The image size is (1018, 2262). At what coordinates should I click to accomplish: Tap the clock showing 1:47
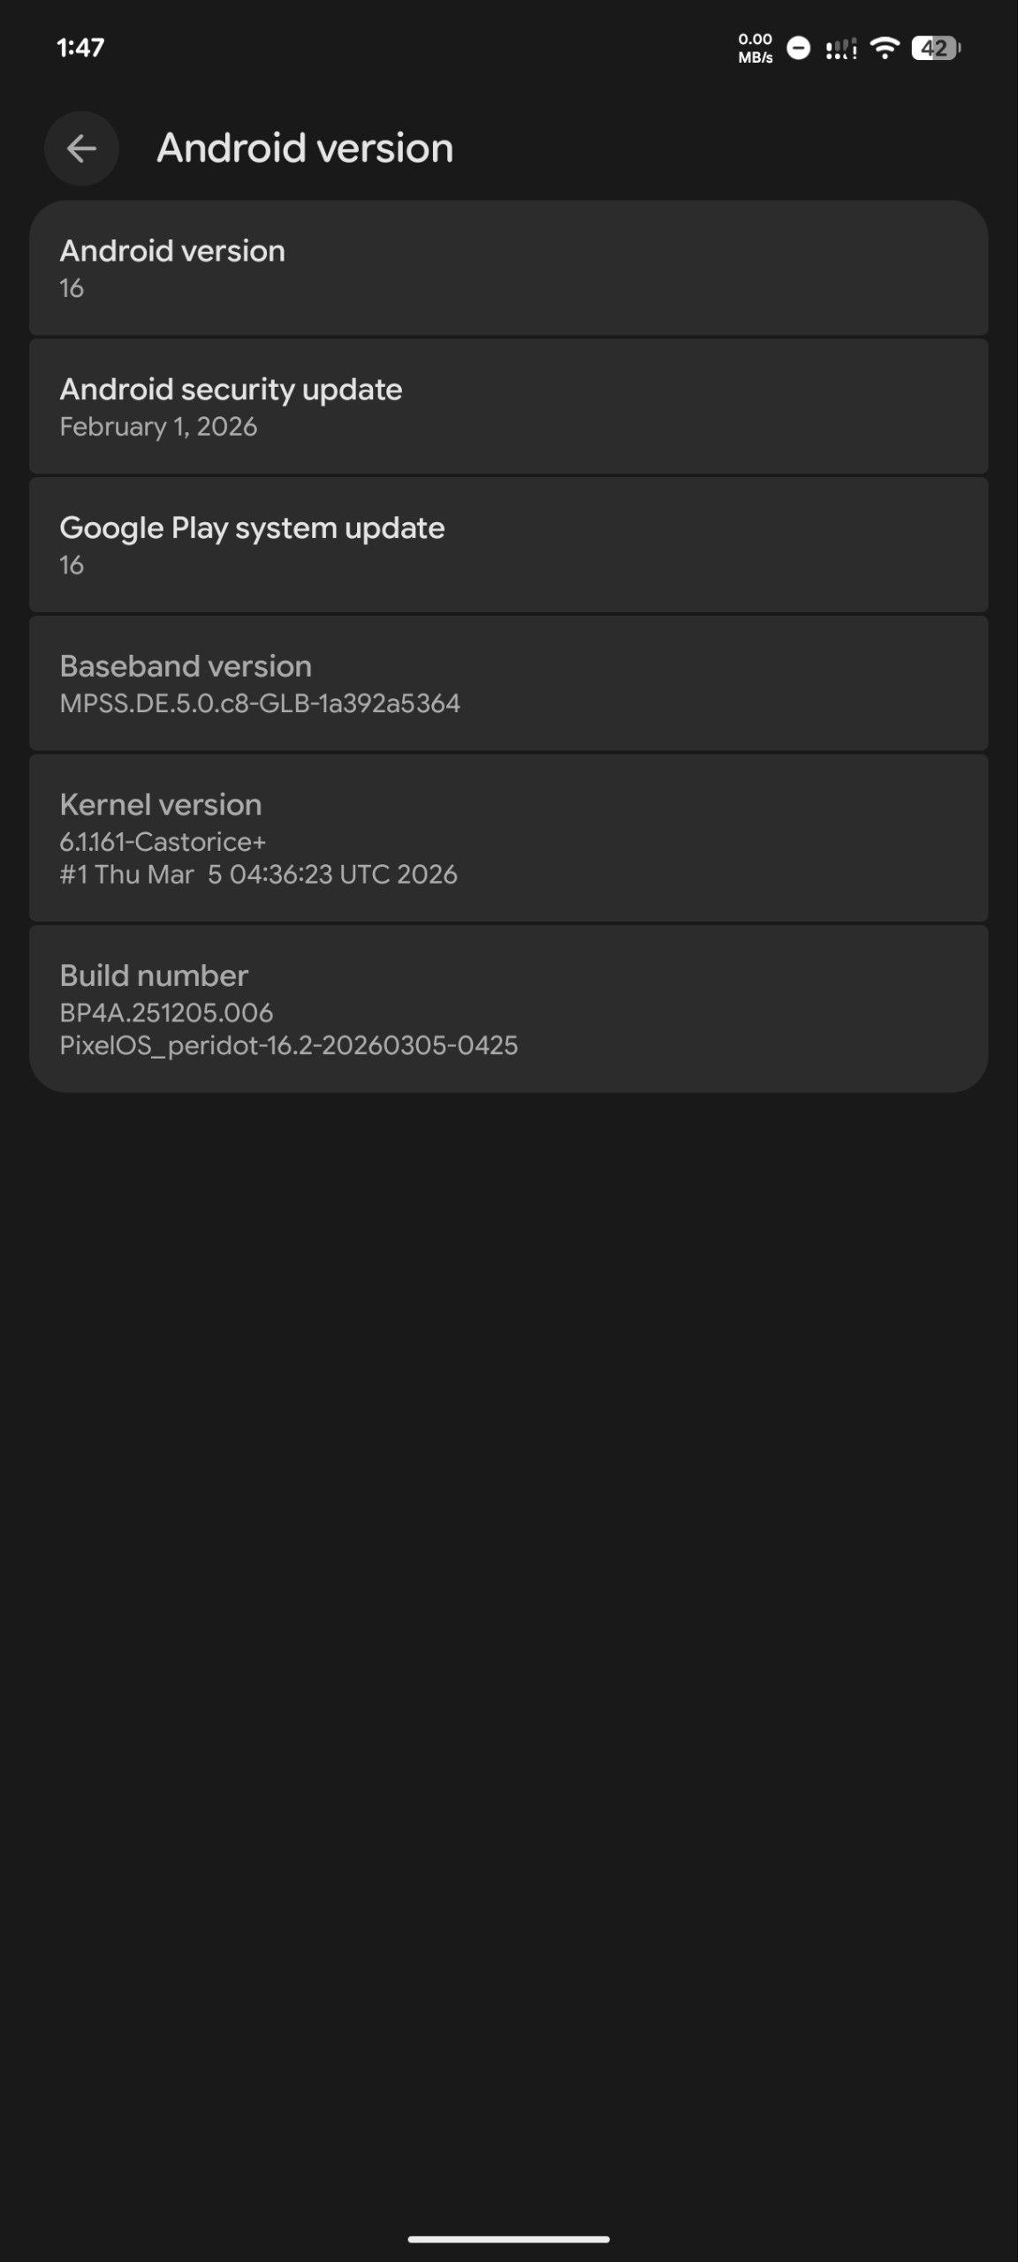click(80, 48)
